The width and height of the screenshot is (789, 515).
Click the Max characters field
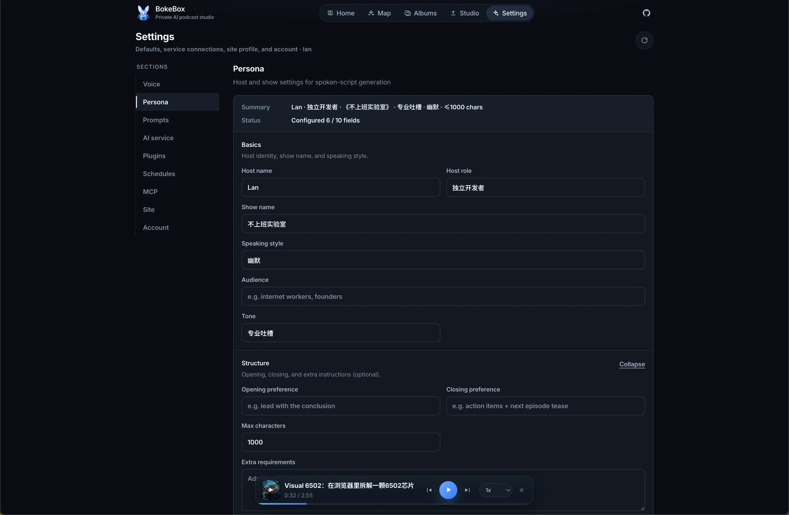tap(341, 442)
